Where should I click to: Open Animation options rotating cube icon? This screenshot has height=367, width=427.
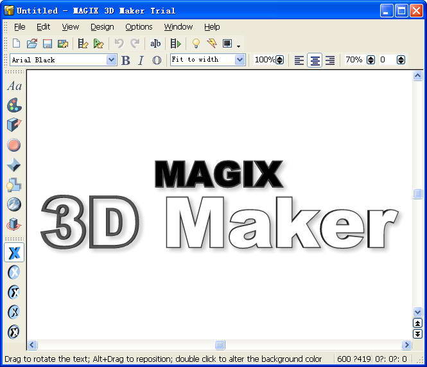pyautogui.click(x=14, y=225)
